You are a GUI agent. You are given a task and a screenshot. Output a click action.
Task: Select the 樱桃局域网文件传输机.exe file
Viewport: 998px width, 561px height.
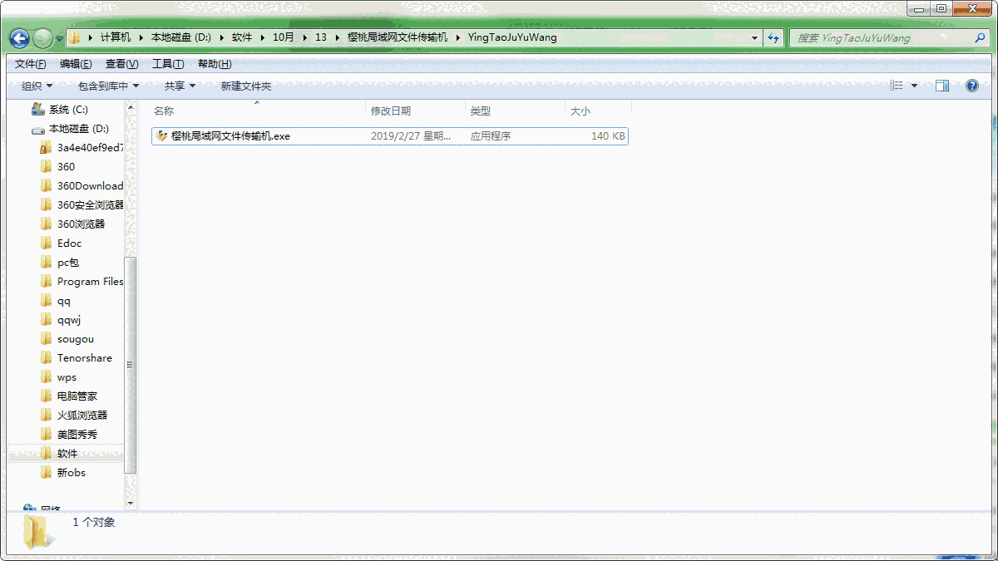coord(390,136)
